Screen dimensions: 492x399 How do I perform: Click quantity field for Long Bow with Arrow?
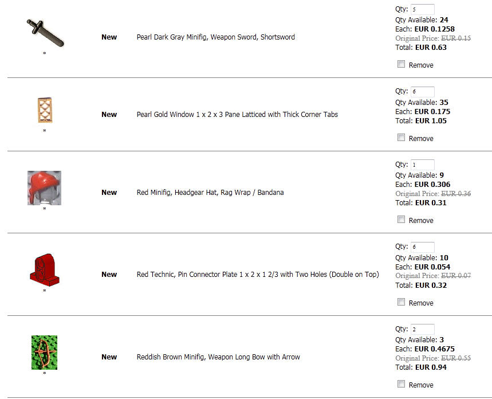[x=422, y=329]
